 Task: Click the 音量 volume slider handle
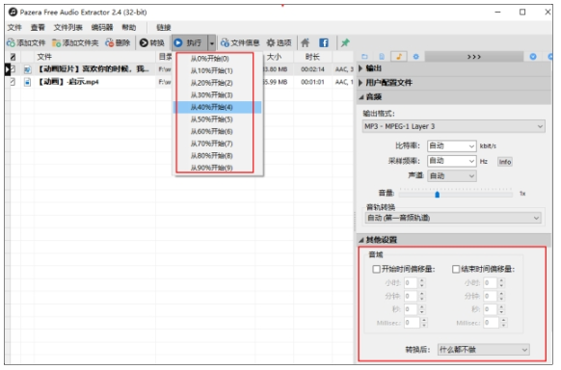(x=438, y=195)
